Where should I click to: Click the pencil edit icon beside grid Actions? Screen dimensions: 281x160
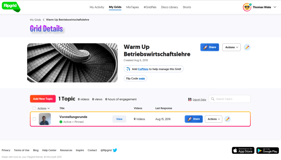(x=247, y=47)
